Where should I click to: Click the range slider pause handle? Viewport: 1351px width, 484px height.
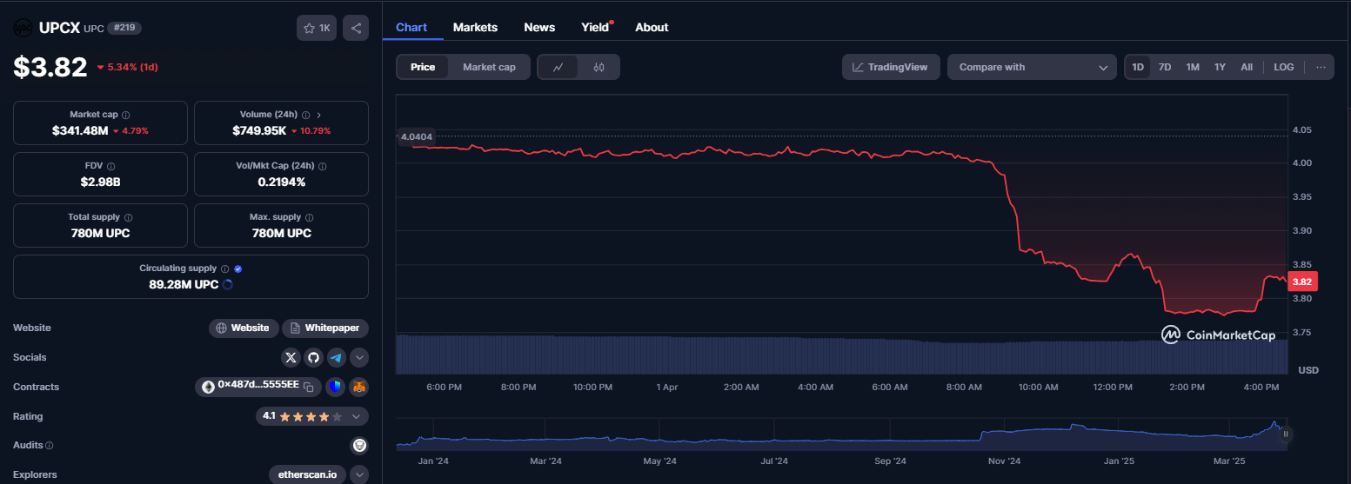(x=1285, y=434)
